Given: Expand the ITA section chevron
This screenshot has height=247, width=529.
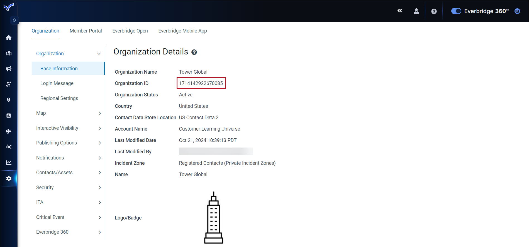Looking at the screenshot, I should [x=100, y=202].
